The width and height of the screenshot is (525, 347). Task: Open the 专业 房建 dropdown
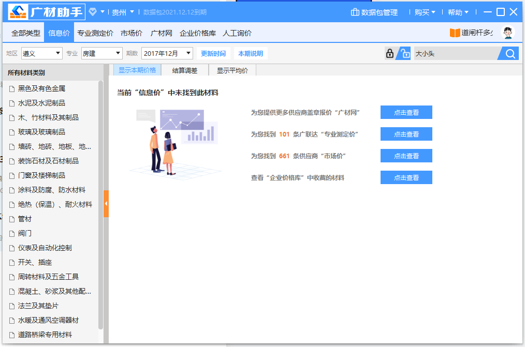[102, 53]
